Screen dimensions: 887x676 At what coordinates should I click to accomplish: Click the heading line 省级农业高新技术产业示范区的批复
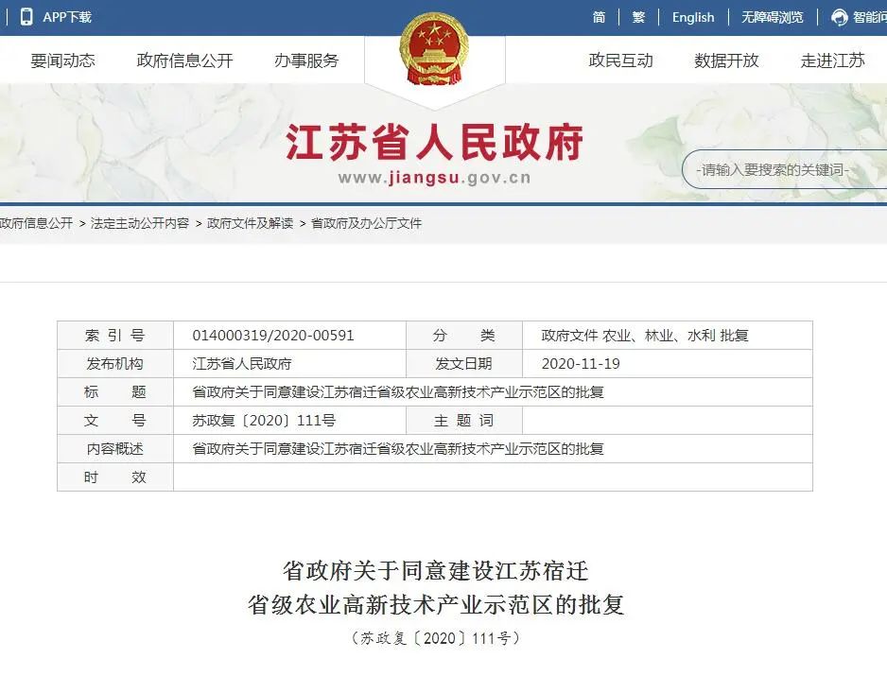(x=436, y=605)
